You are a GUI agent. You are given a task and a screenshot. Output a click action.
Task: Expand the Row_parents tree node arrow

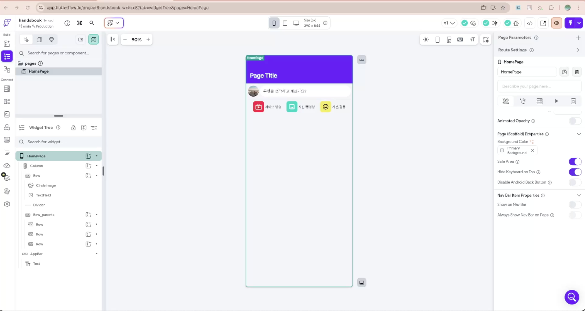pos(97,214)
